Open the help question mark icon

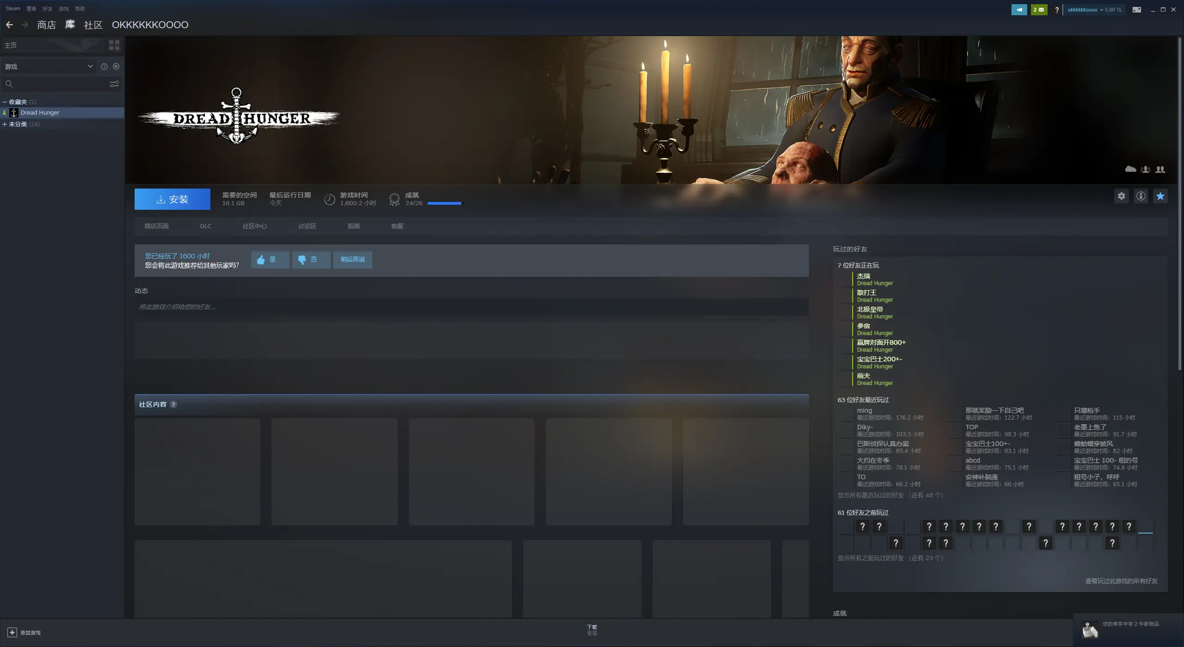1057,10
